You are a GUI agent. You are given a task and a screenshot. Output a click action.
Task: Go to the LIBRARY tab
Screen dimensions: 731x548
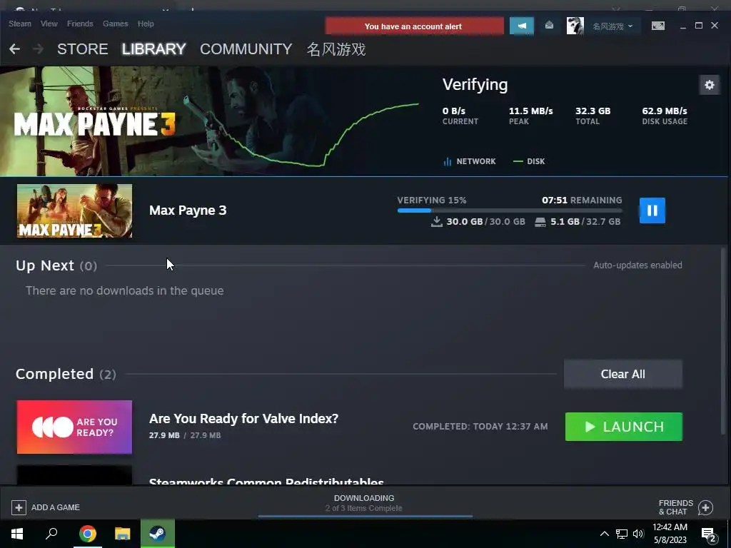(x=154, y=49)
